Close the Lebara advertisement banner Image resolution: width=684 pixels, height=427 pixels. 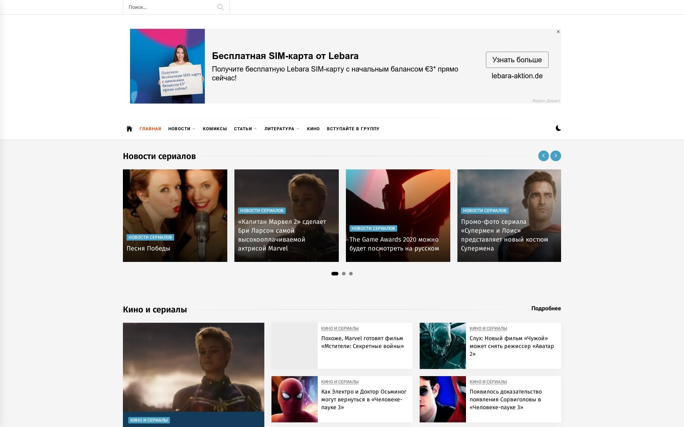[558, 32]
